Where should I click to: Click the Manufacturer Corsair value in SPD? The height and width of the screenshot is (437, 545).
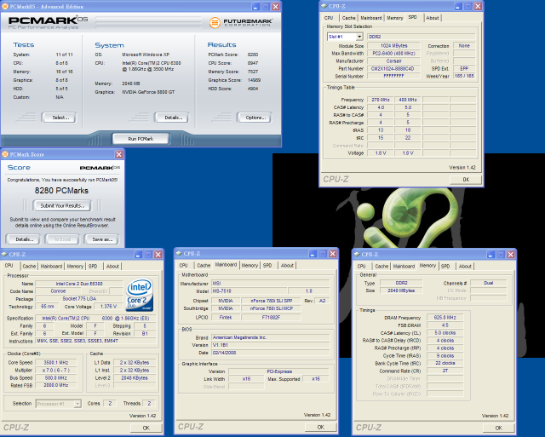click(393, 60)
